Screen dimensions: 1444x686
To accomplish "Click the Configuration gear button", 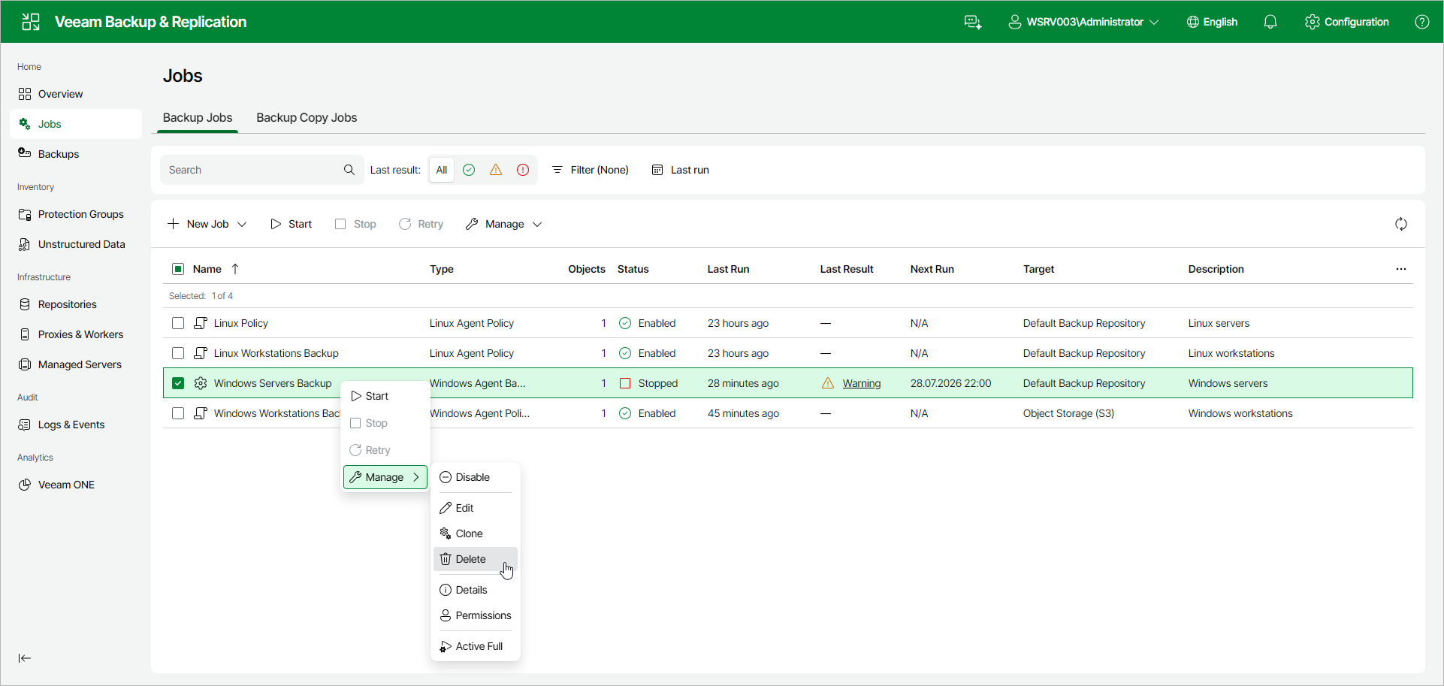I will [x=1347, y=22].
